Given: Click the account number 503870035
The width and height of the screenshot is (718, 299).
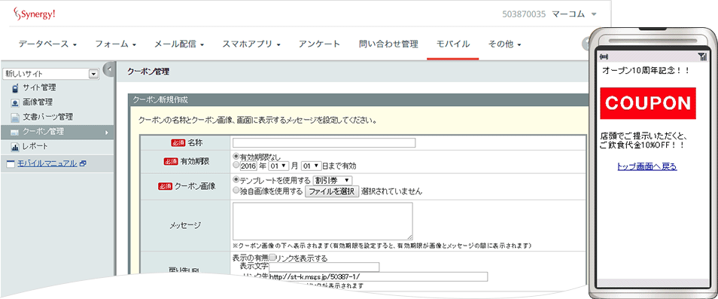Looking at the screenshot, I should coord(524,14).
